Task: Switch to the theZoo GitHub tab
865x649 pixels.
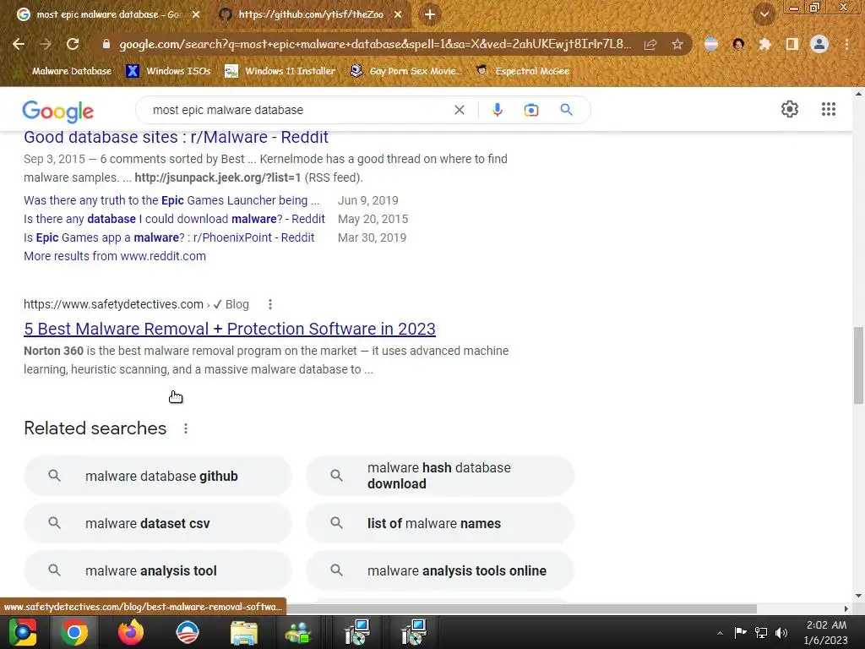Action: [311, 14]
